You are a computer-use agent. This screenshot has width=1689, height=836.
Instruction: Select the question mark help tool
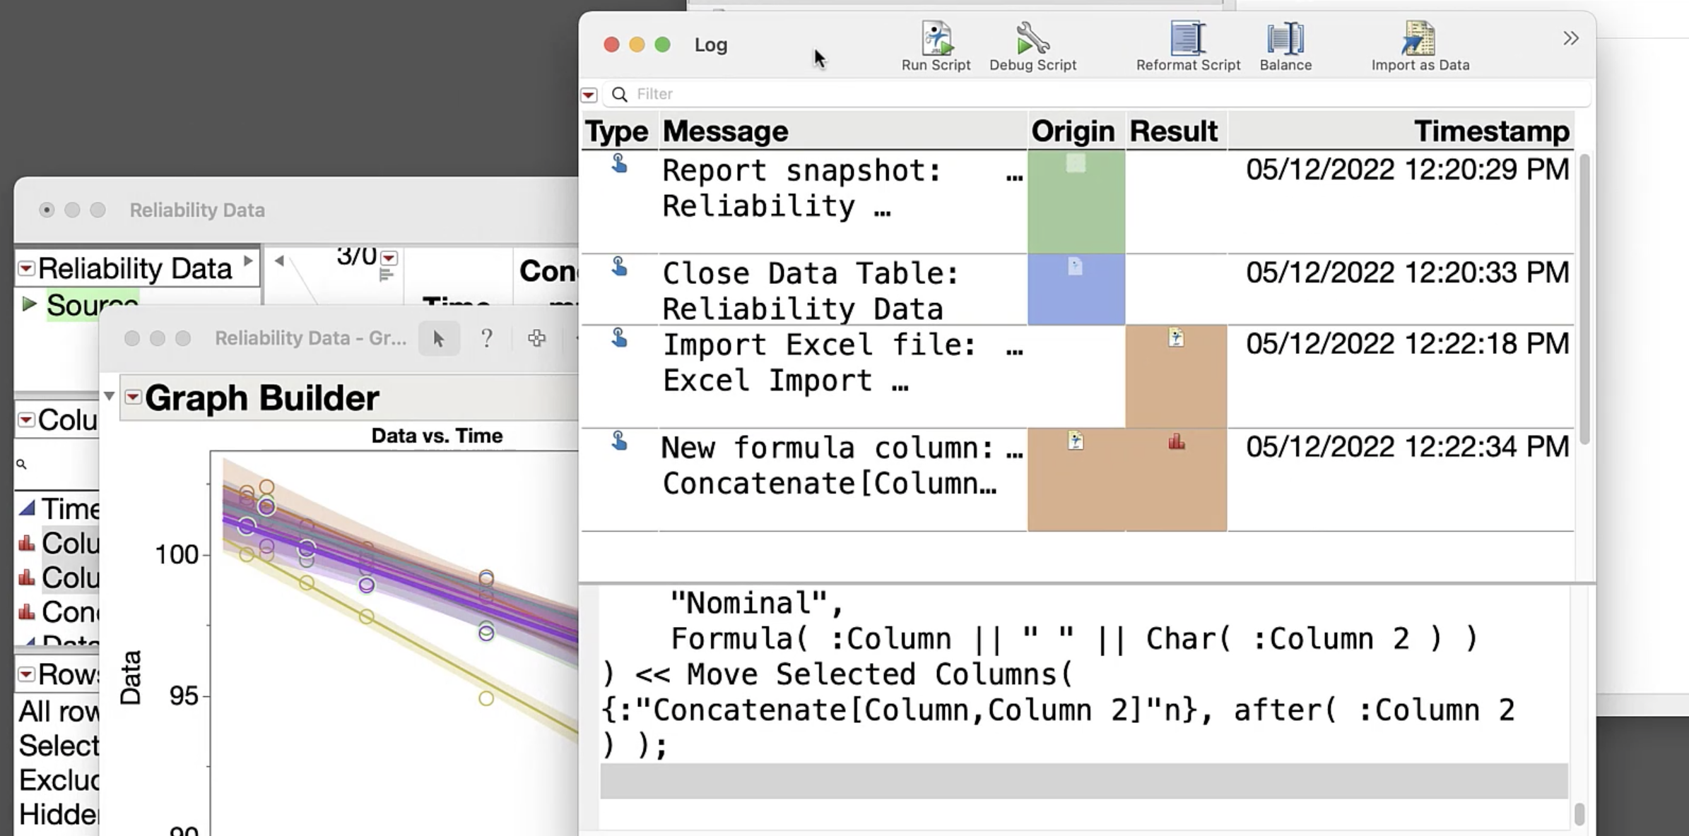pos(486,339)
